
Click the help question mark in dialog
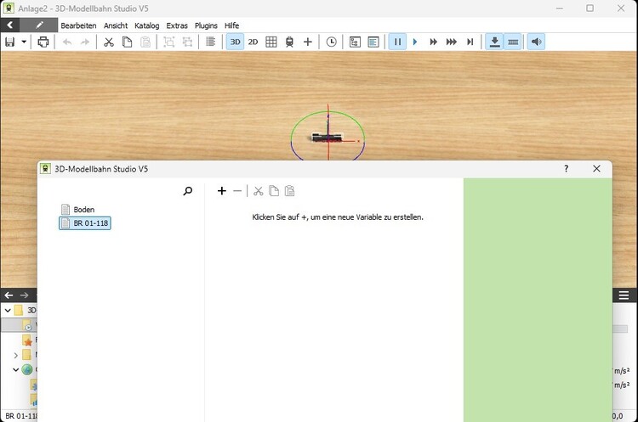pos(566,169)
